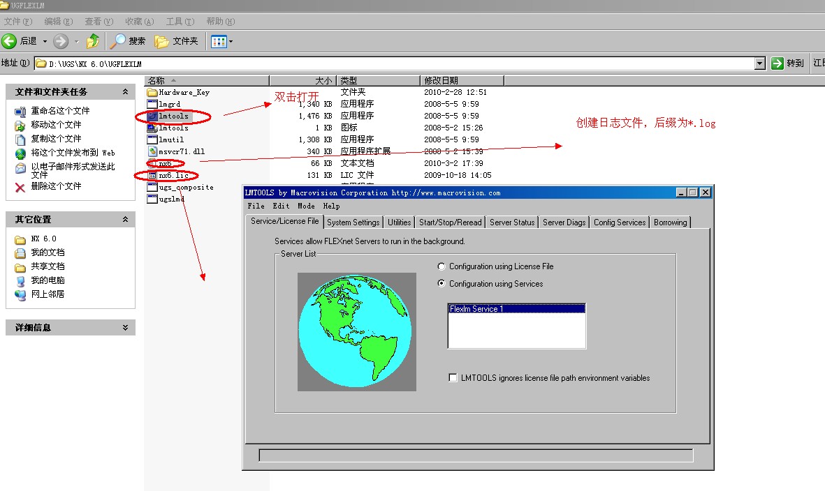This screenshot has width=825, height=491.
Task: Toggle the Folders (文件夹) pane button
Action: pyautogui.click(x=176, y=41)
